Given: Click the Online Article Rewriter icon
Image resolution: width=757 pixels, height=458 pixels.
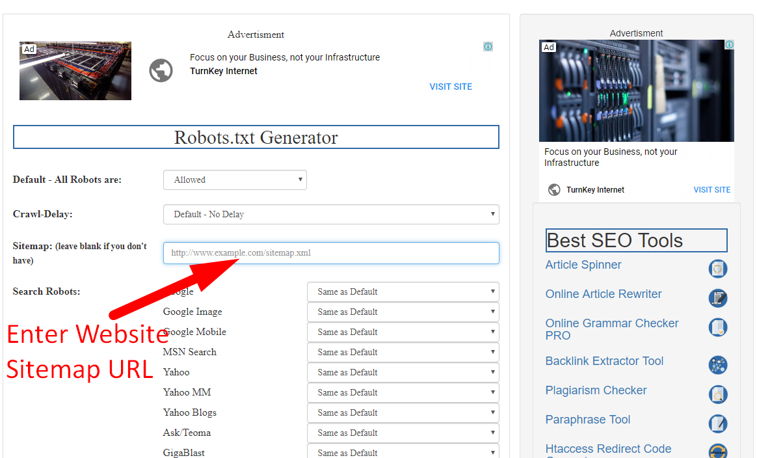Looking at the screenshot, I should 718,298.
